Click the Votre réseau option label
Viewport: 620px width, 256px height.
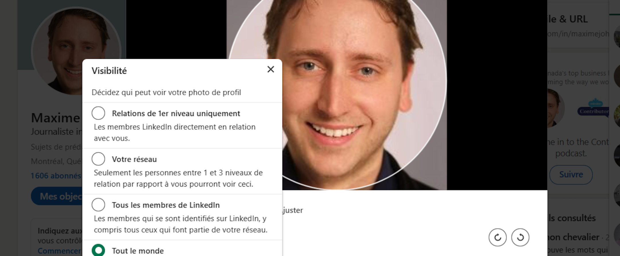click(x=134, y=159)
